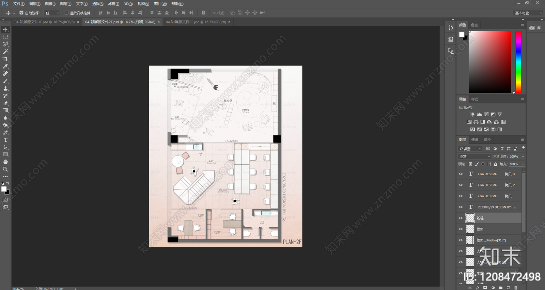Select the Brush tool
The height and width of the screenshot is (290, 545).
(x=5, y=81)
